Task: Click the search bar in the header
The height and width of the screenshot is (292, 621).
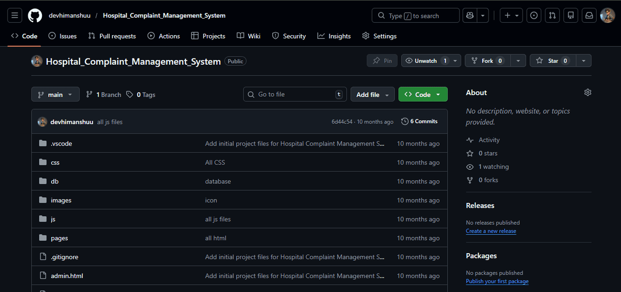Action: coord(416,16)
